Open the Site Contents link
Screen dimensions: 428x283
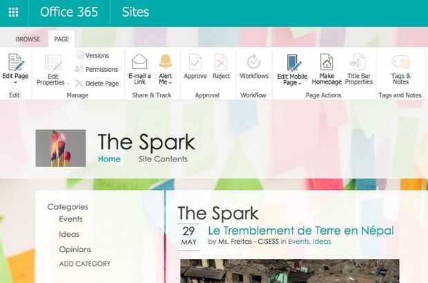pos(163,159)
